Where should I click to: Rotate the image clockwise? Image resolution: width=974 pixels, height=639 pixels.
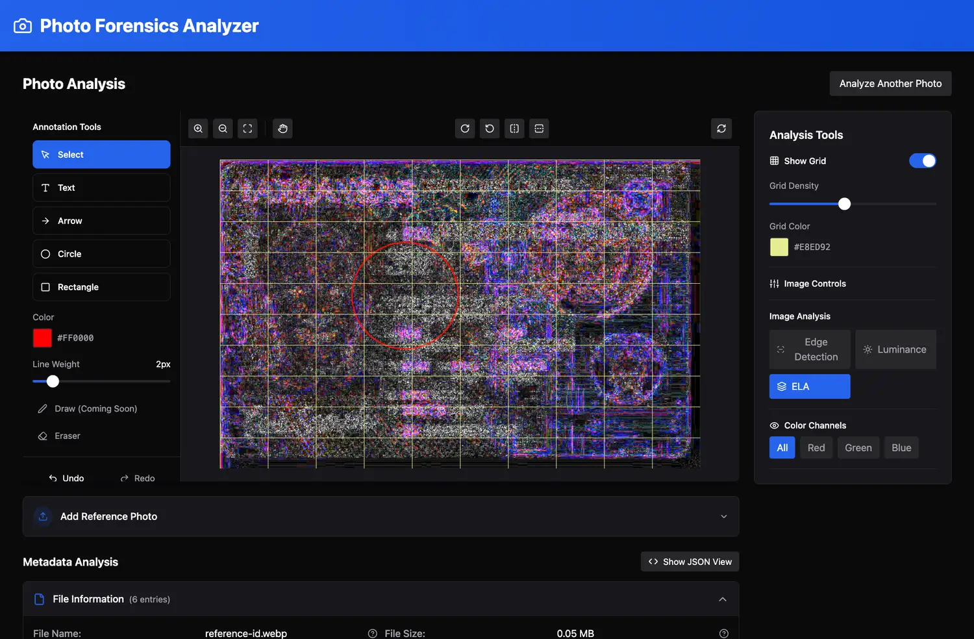click(465, 129)
